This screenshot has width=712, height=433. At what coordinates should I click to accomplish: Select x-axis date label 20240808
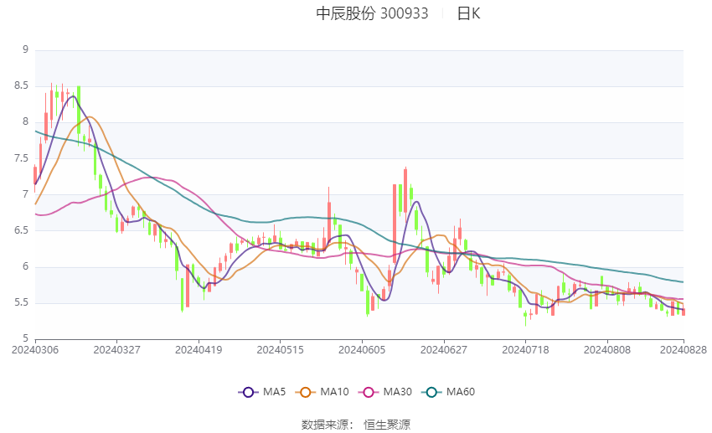click(607, 350)
